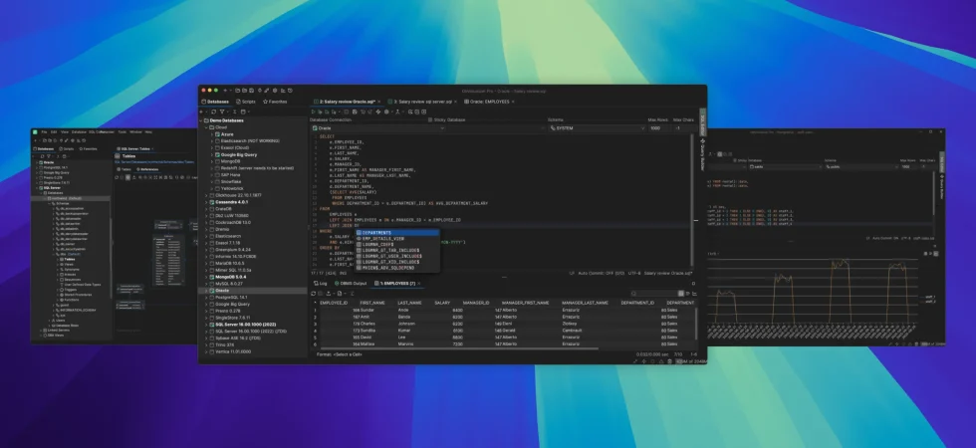Viewport: 976px width, 448px height.
Task: Collapse the Cloud folder in the tree
Action: [207, 127]
